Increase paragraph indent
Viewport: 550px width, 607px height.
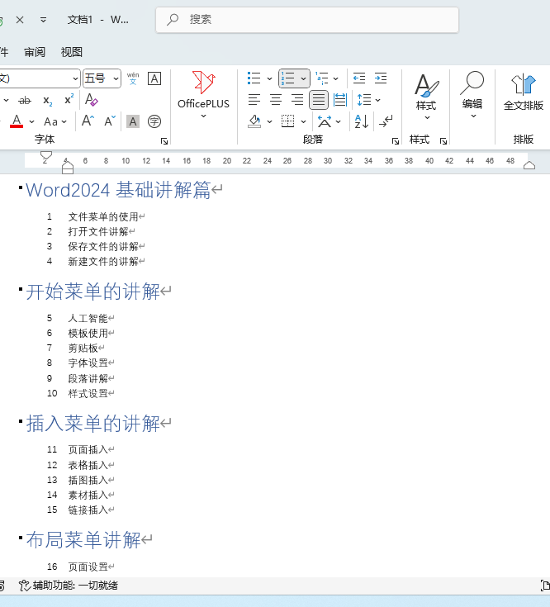point(381,78)
